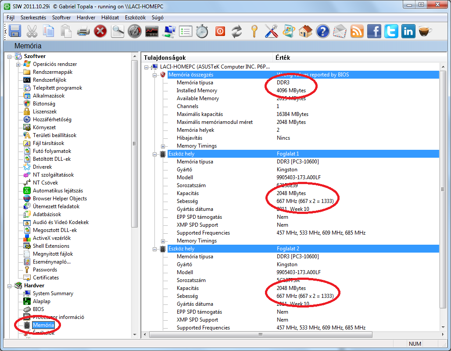Screen dimensions: 451x351
Task: Select Futó folyamatok in the tree
Action: (x=52, y=151)
